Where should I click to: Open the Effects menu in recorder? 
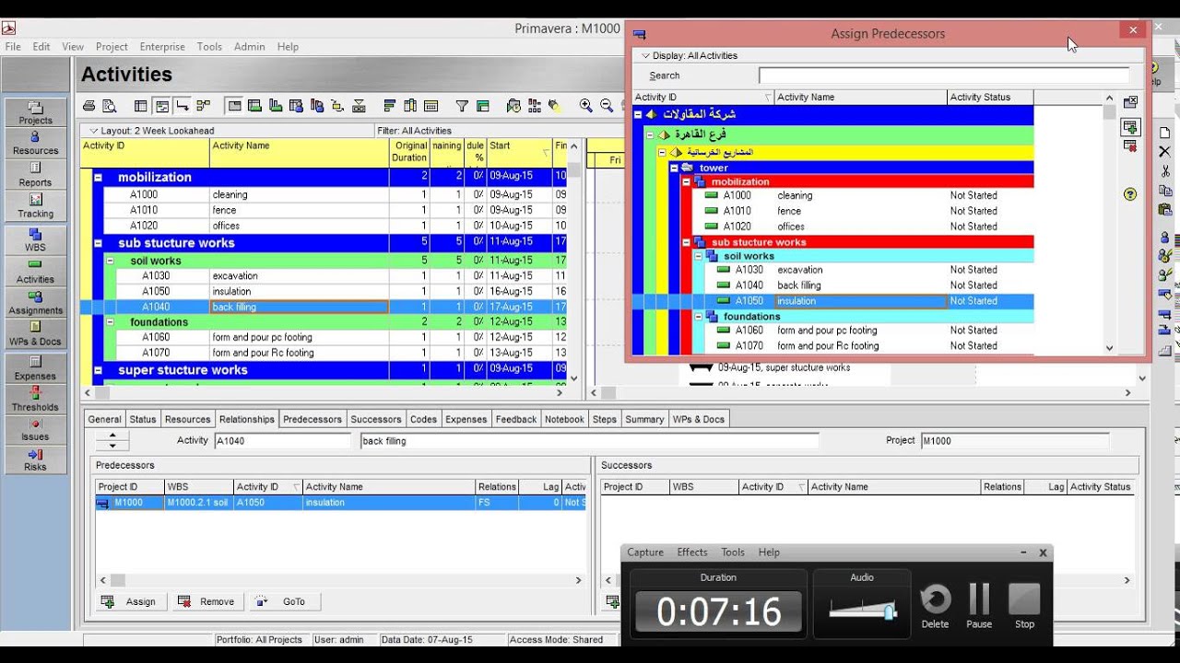pyautogui.click(x=692, y=552)
